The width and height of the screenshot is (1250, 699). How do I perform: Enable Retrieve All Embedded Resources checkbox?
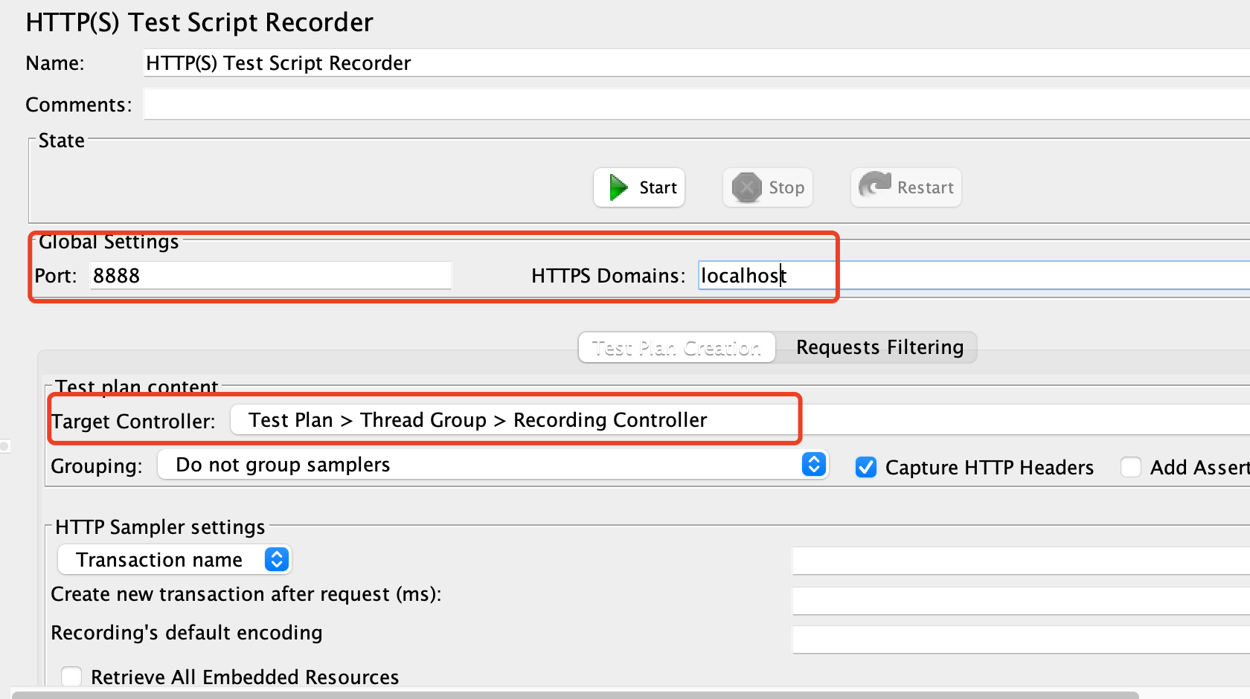[x=72, y=677]
